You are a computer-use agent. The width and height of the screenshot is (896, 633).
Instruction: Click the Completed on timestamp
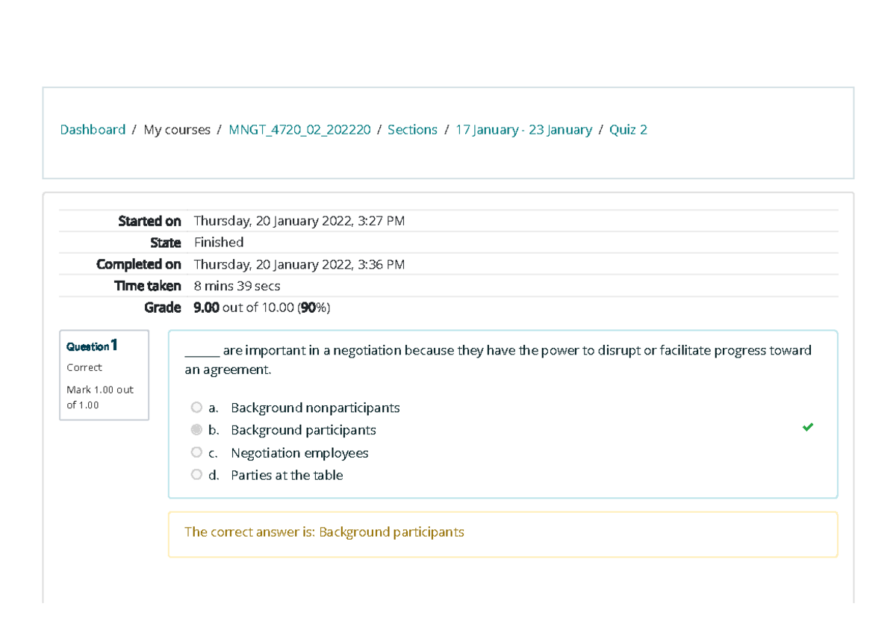[x=298, y=264]
